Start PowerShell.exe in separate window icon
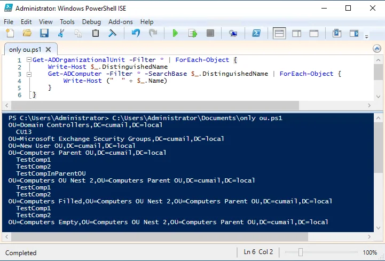Screen dimensions: 385x261 pos(256,33)
